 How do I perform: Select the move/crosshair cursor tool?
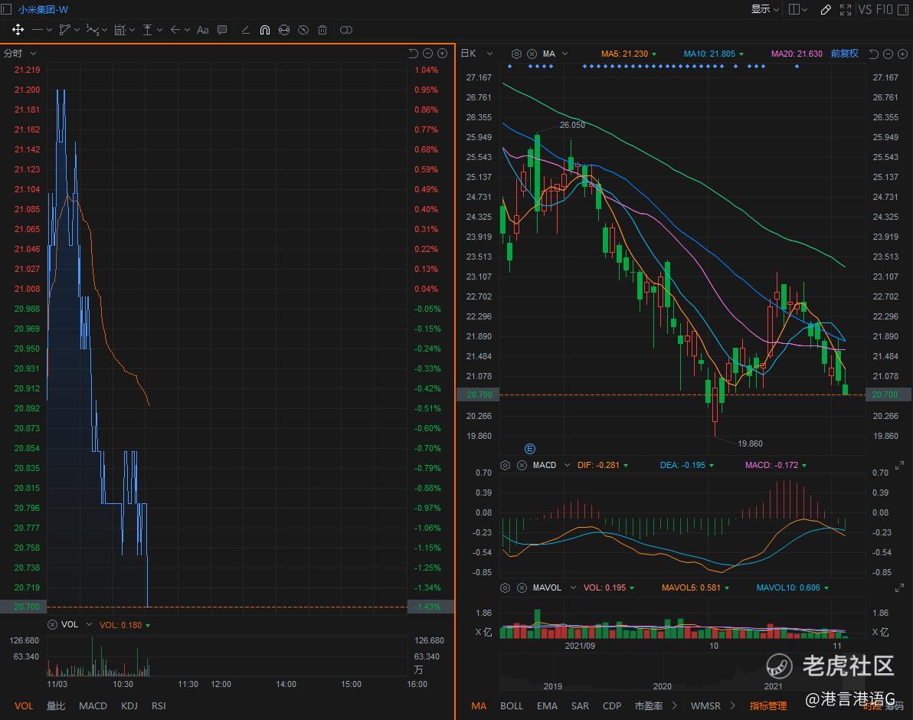18,30
